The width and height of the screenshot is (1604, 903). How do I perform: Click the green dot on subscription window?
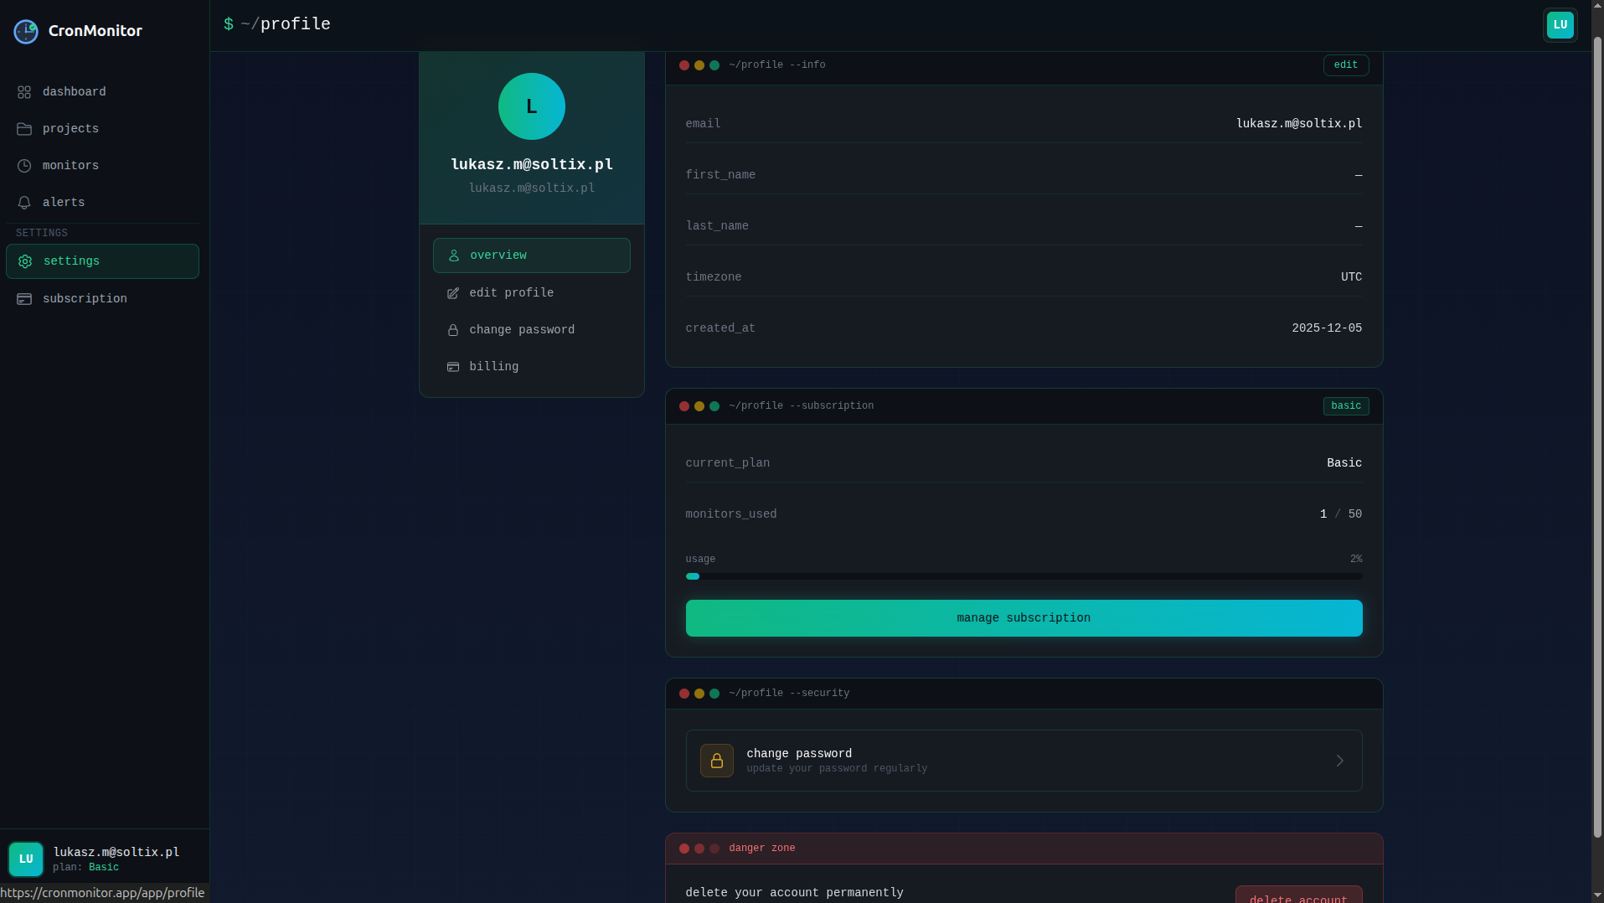click(x=714, y=405)
